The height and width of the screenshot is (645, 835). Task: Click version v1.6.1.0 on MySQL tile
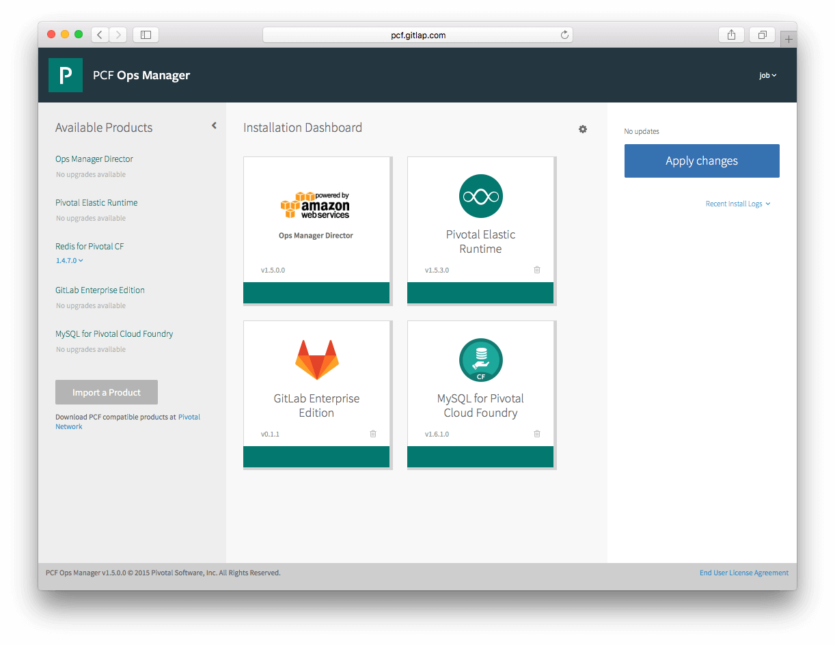tap(437, 434)
